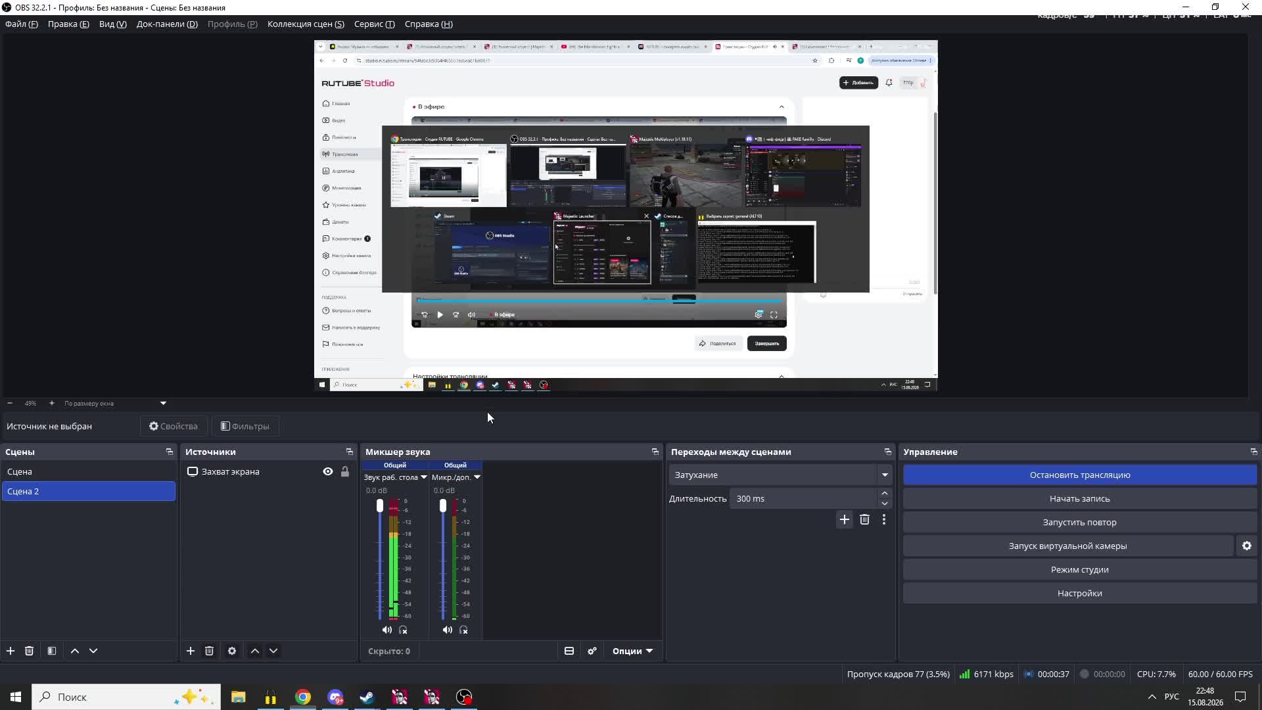The height and width of the screenshot is (710, 1262).
Task: Increase transition duration with up arrow
Action: [885, 493]
